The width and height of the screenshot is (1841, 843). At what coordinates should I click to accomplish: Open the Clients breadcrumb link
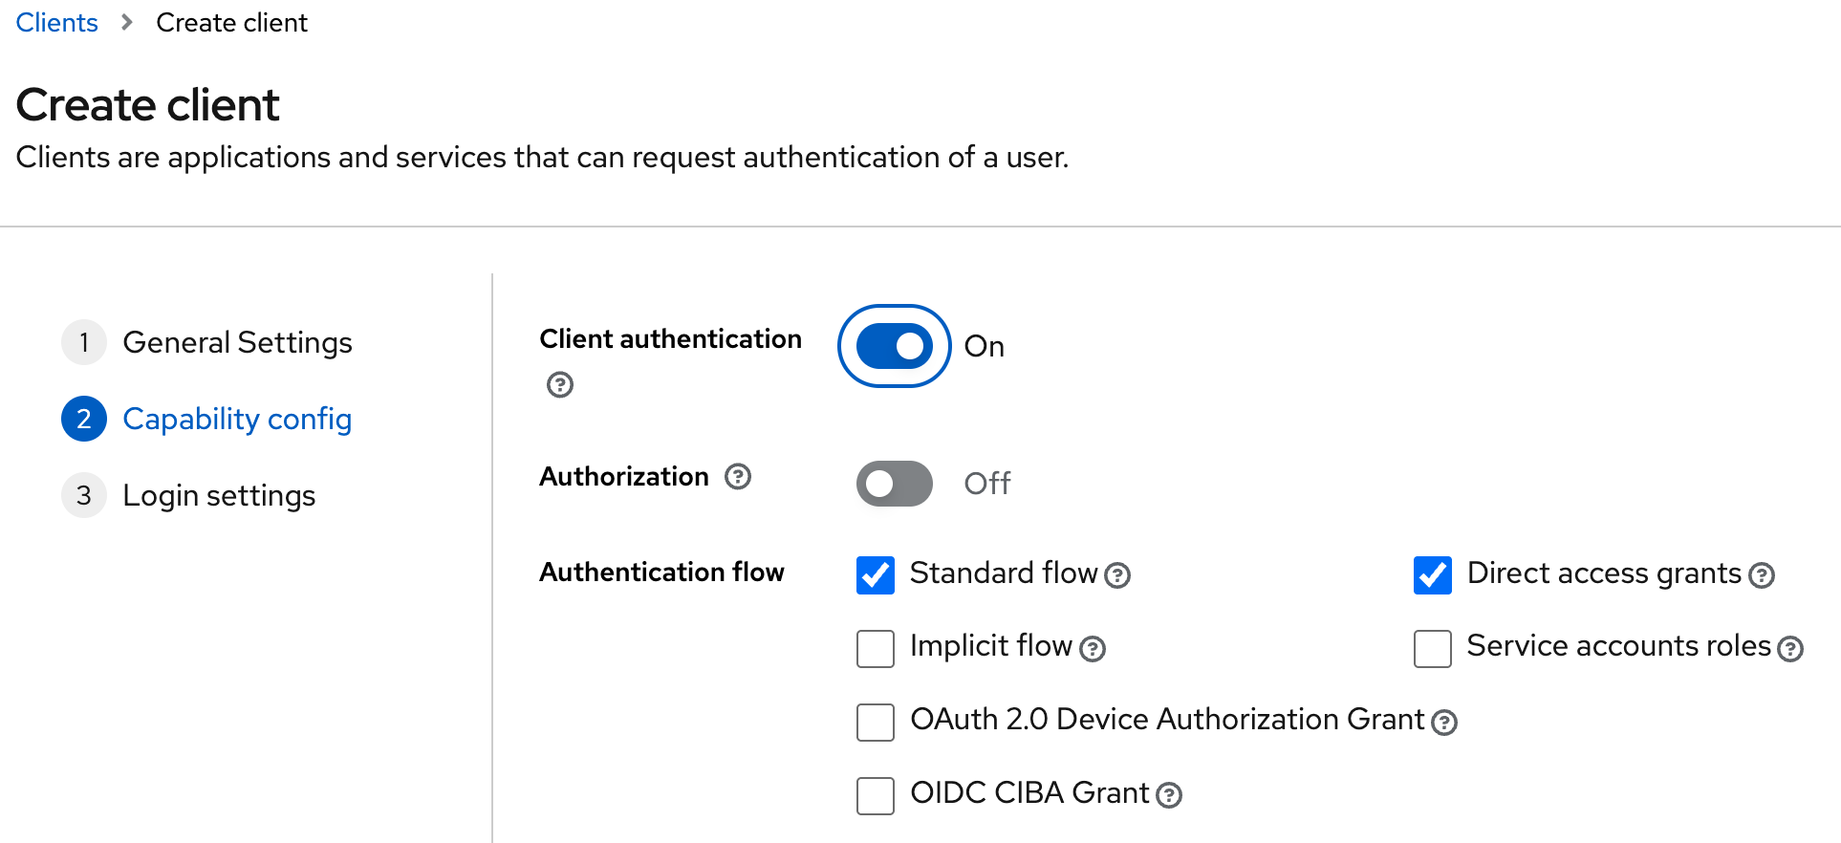pos(56,22)
